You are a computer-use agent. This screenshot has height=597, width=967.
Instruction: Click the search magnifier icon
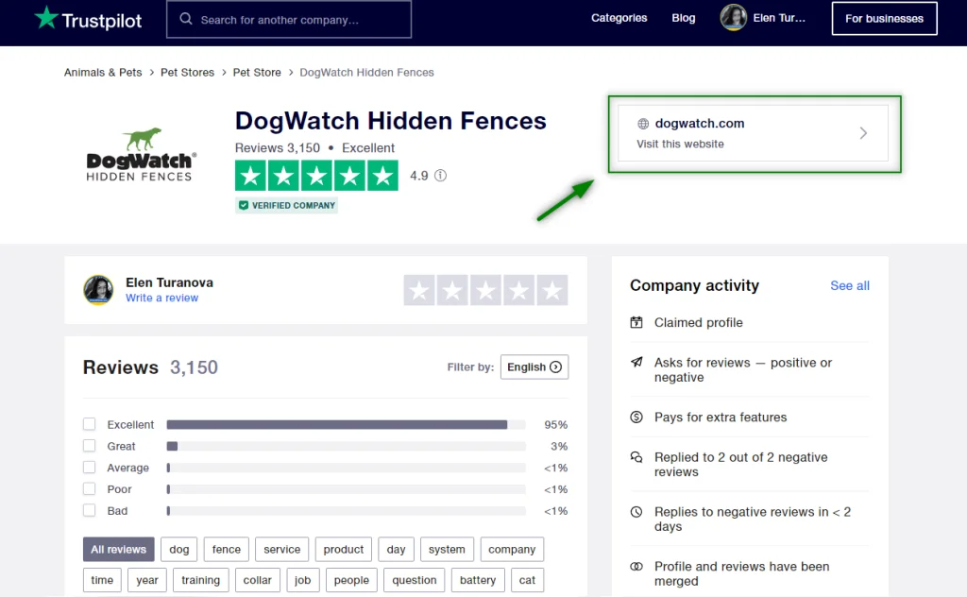[x=186, y=19]
